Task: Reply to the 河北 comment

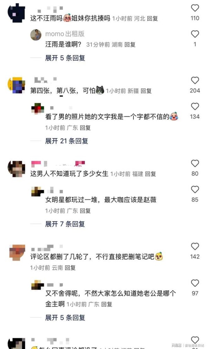Action: pos(152,18)
